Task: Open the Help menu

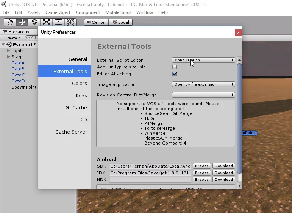Action: (x=163, y=12)
